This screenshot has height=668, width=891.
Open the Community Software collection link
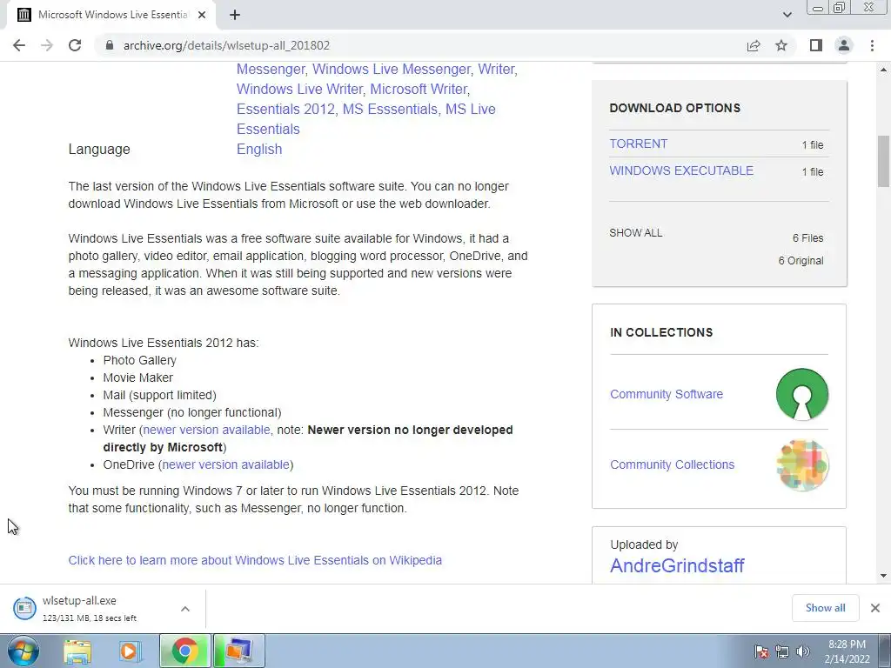666,394
